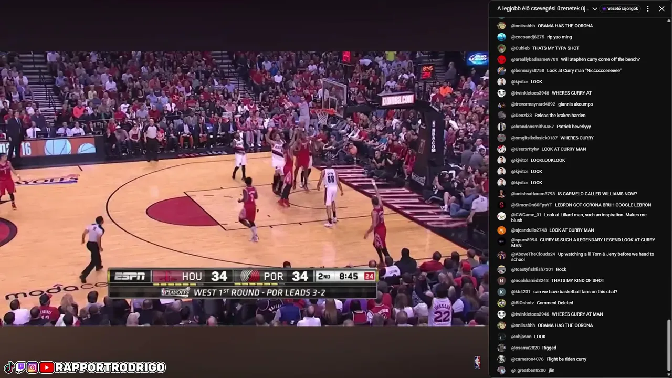This screenshot has height=378, width=672.
Task: Click @AboveTheClouds24's avatar
Action: click(501, 256)
